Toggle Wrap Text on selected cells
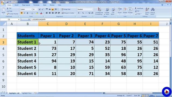Viewport: 172px width, 97px height. [x=66, y=9]
